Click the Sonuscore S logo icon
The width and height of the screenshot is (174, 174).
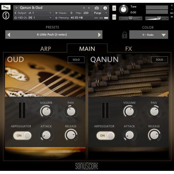point(6,15)
